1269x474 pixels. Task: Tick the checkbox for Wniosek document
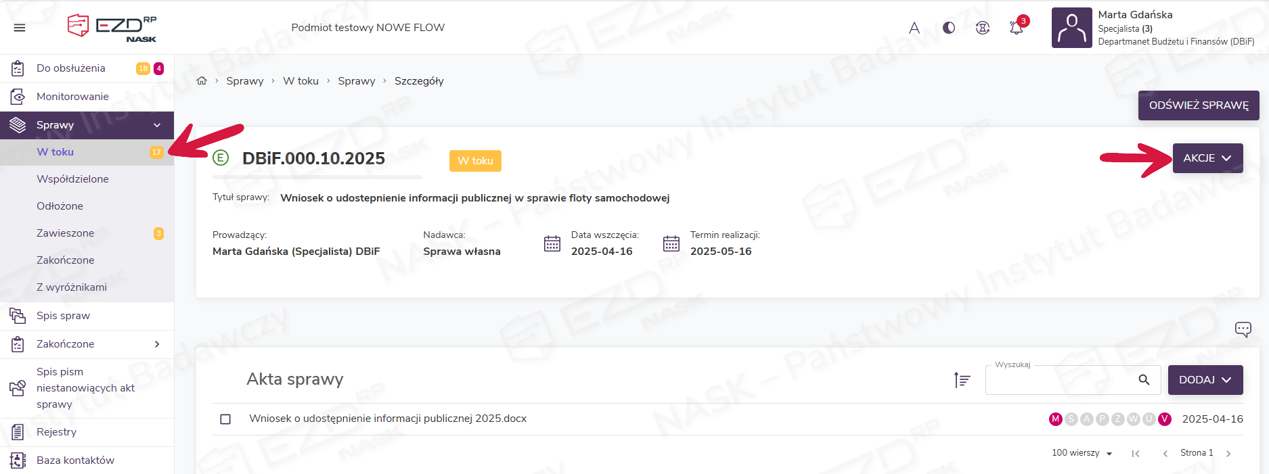click(x=225, y=419)
